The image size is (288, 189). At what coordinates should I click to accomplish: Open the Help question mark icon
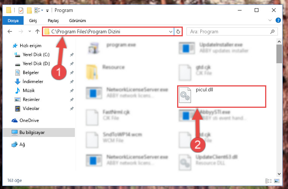pyautogui.click(x=278, y=20)
